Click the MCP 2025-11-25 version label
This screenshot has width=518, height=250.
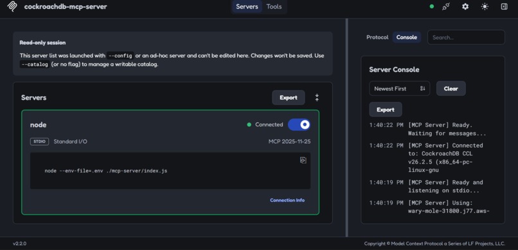(x=289, y=142)
